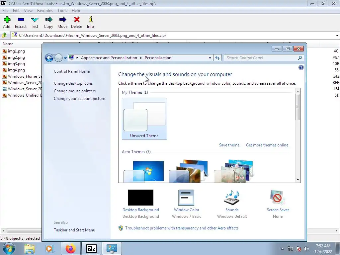Click Get more themes online
The height and width of the screenshot is (255, 340).
point(267,145)
